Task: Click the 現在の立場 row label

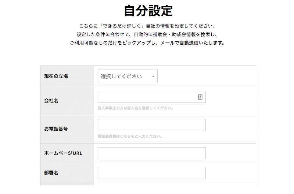Action: click(x=56, y=76)
